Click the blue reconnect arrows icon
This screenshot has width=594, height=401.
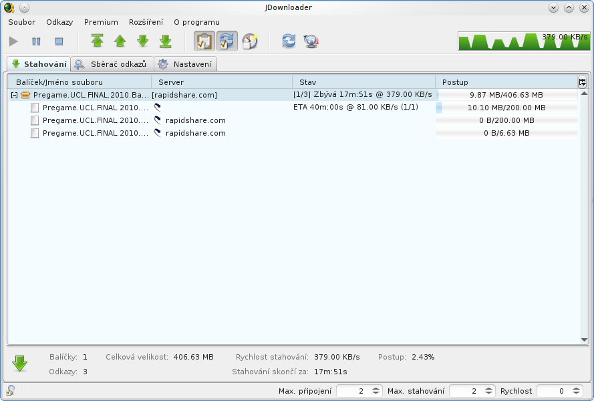(x=289, y=41)
